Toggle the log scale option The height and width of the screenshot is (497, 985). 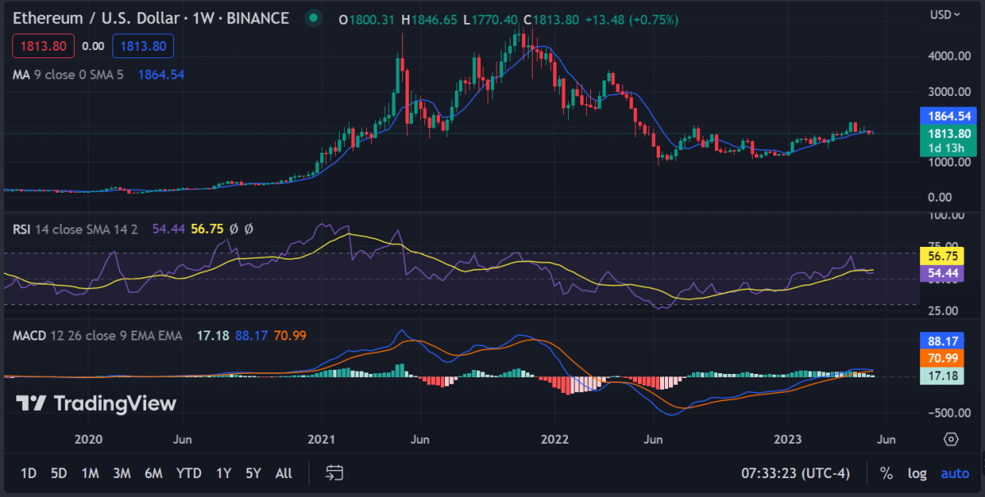(x=917, y=473)
